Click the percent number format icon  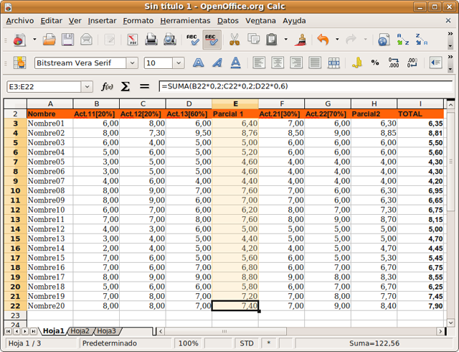375,63
